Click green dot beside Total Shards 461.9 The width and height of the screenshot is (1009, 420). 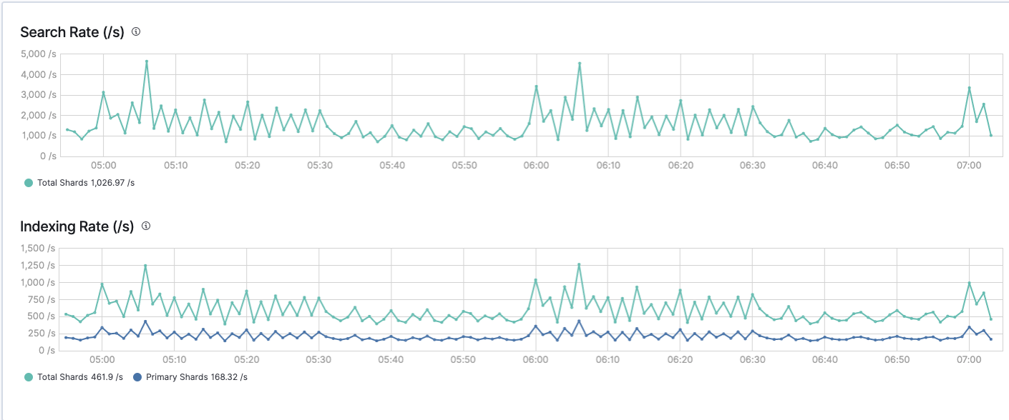29,377
